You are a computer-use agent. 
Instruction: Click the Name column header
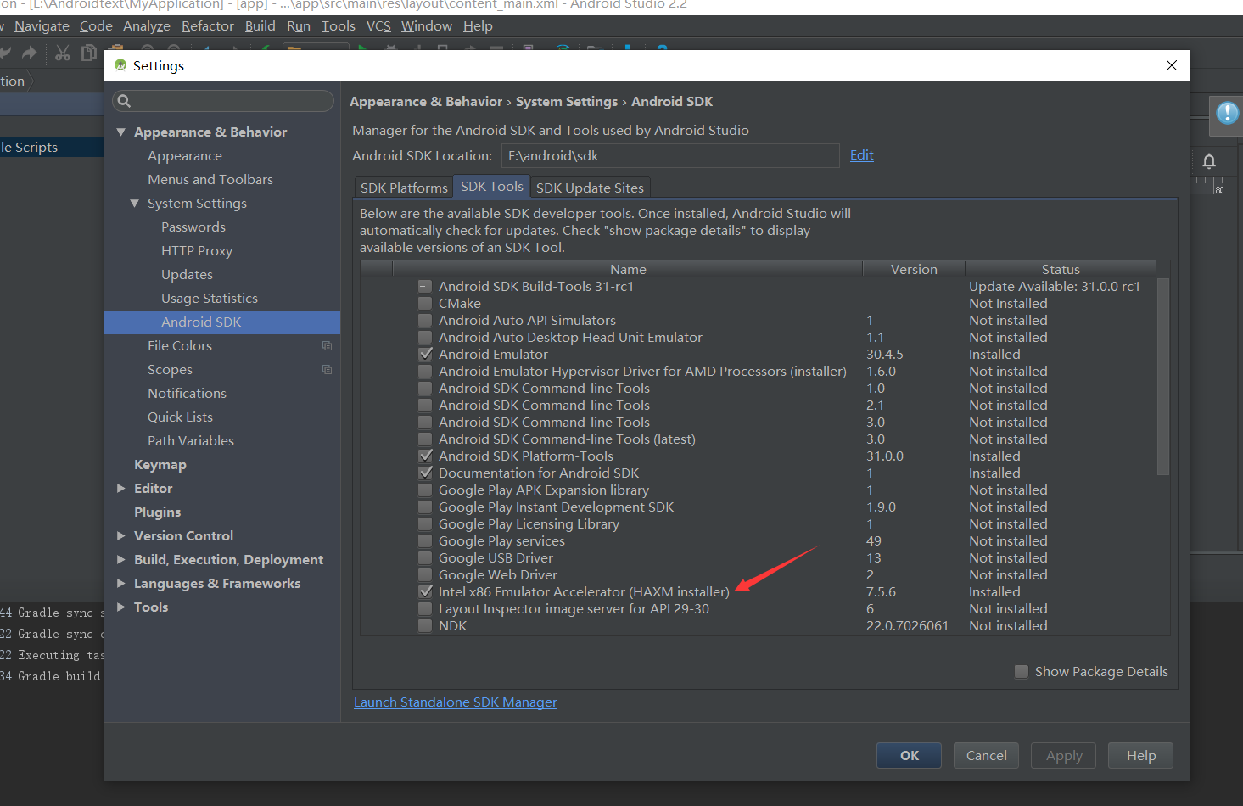[x=628, y=269]
